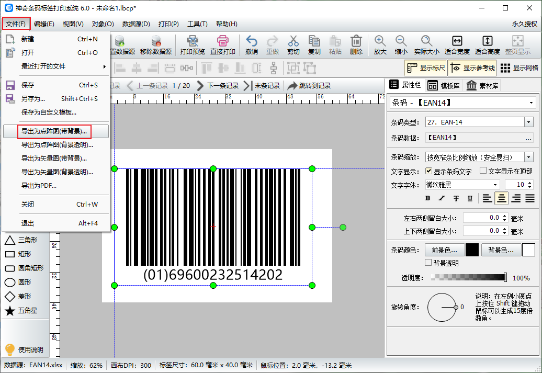Viewport: 542px width, 373px height.
Task: Select the Five-point Star (五角星) tool
Action: (21, 311)
